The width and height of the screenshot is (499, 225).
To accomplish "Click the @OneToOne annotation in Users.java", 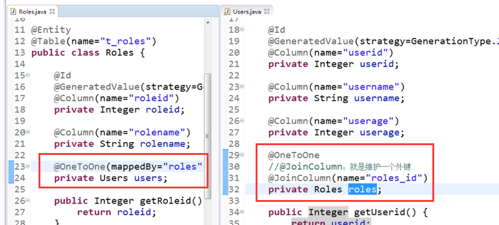I will click(x=294, y=155).
